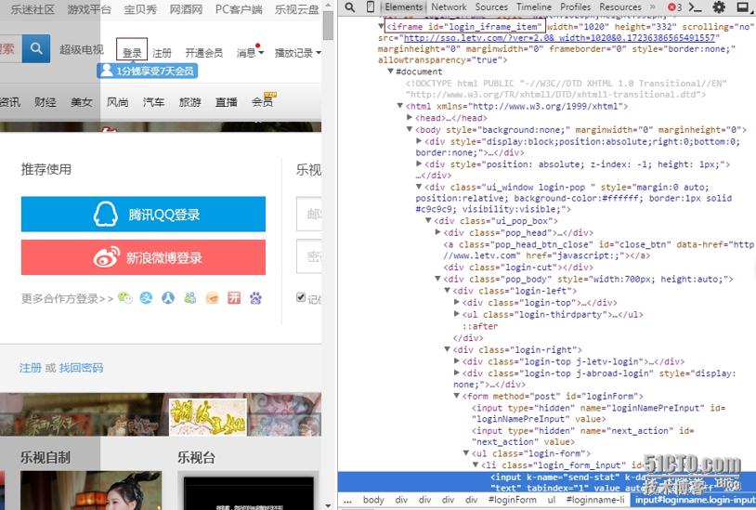Click the penguin icon on QQ login
Screen dimensions: 756x510
coord(106,214)
